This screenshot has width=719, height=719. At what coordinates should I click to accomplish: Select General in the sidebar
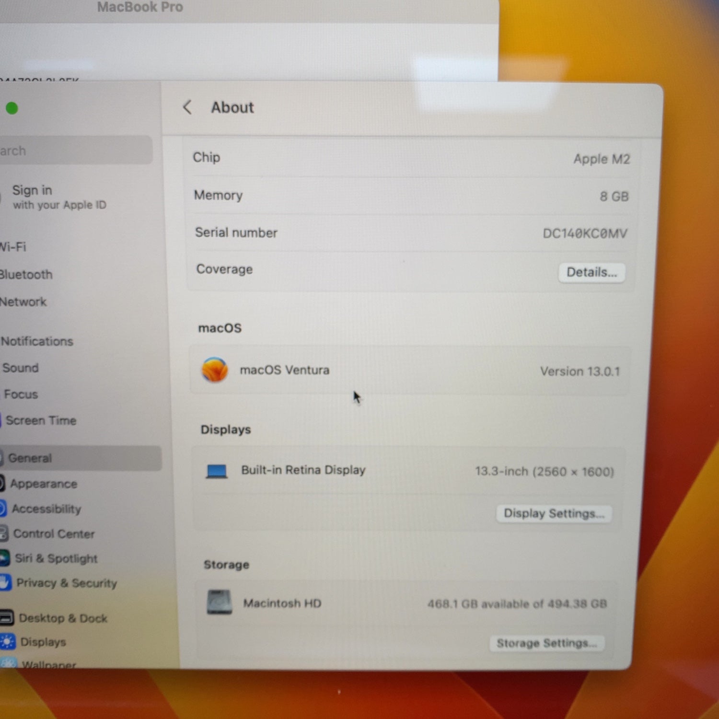(x=81, y=458)
